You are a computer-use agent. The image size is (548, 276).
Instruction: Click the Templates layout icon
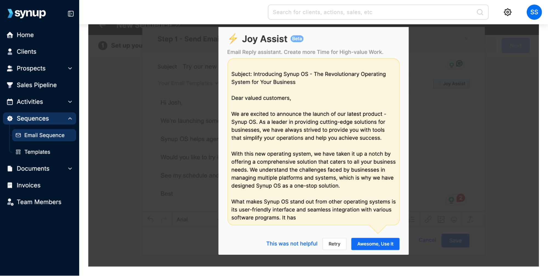pyautogui.click(x=18, y=152)
